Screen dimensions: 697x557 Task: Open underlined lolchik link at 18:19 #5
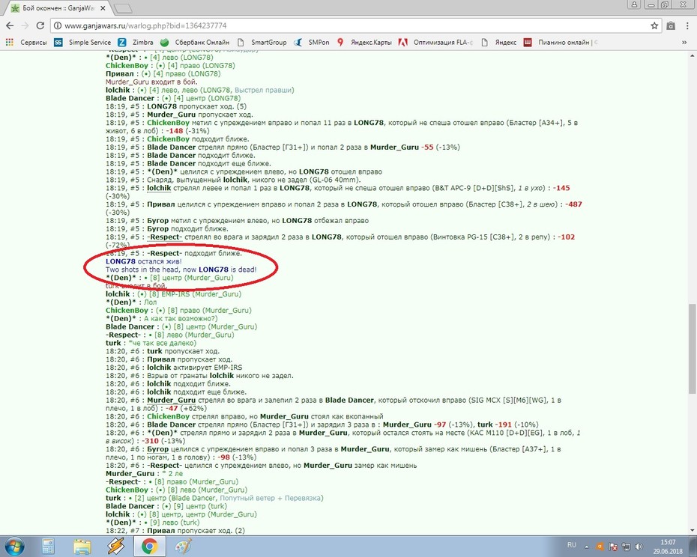(159, 188)
